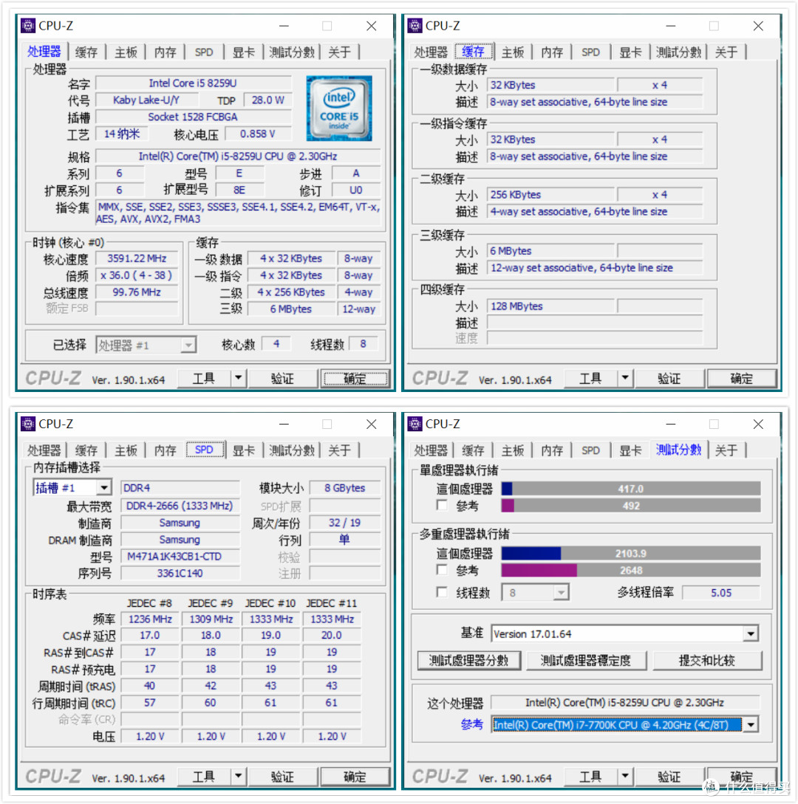This screenshot has width=798, height=804.
Task: Click 模块大小 8 GBytes value
Action: click(x=345, y=487)
